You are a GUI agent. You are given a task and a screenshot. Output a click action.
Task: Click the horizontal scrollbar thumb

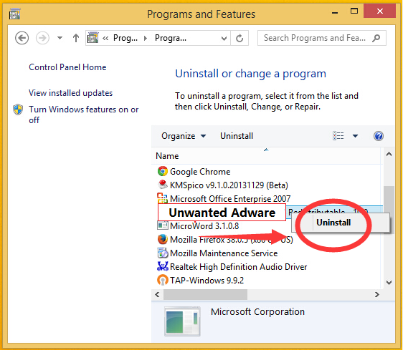tap(205, 294)
